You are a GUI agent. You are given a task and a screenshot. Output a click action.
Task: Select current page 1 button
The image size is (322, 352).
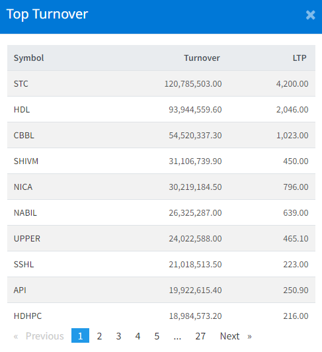click(80, 335)
